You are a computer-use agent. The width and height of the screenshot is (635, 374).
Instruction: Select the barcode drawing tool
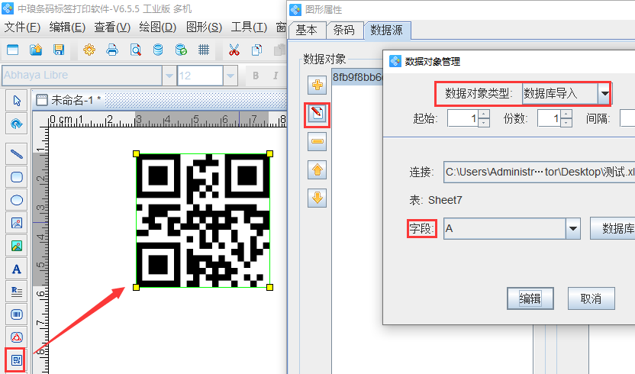[17, 314]
